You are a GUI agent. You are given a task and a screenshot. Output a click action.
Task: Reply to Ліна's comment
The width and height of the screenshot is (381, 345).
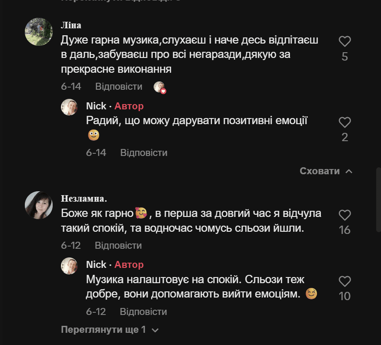119,86
